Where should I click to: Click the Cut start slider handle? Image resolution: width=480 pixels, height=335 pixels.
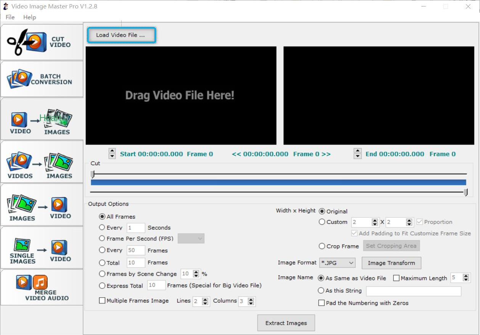(x=92, y=174)
